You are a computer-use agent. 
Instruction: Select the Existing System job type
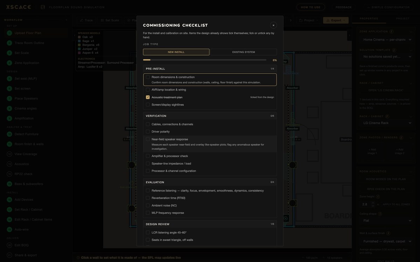tap(244, 52)
